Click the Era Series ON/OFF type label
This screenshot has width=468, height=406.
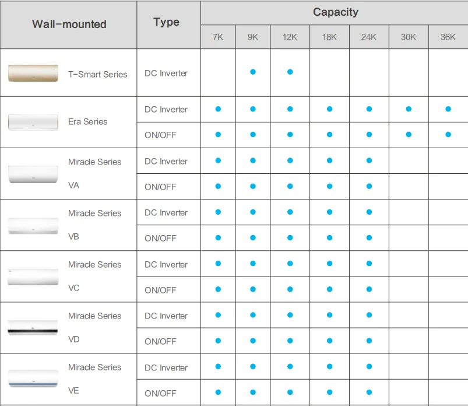coord(160,135)
